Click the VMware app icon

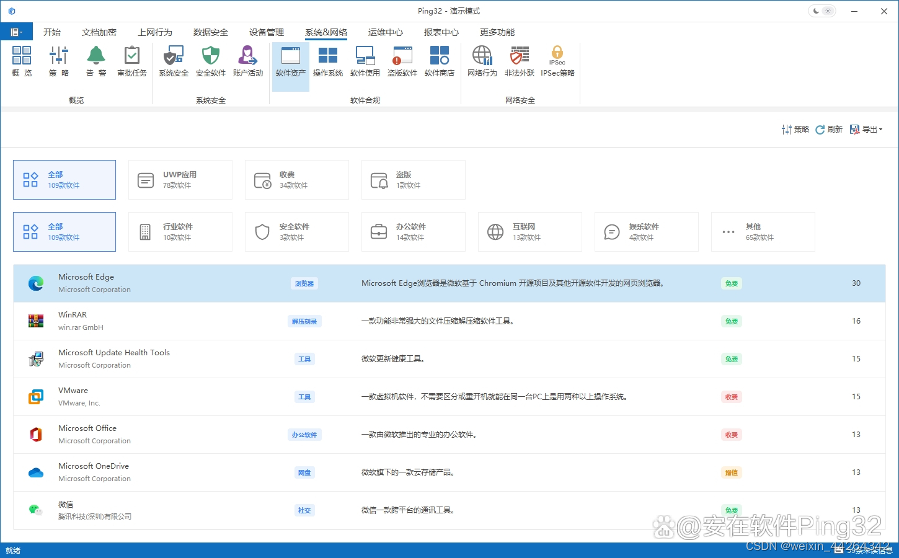pyautogui.click(x=36, y=397)
